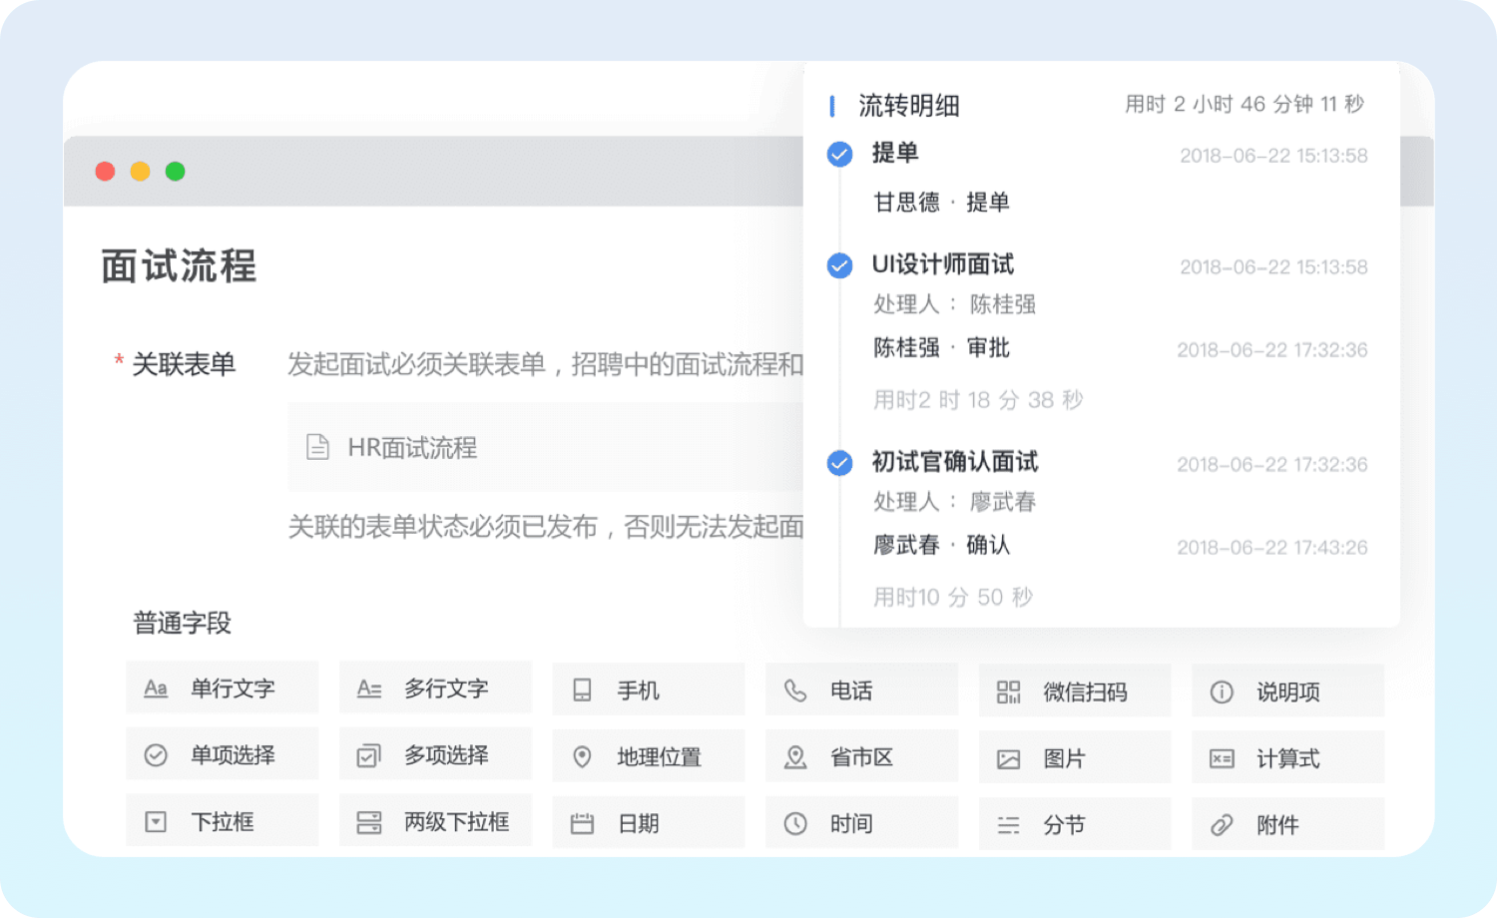Click the 说明项 info icon
The image size is (1497, 918).
pyautogui.click(x=1222, y=692)
